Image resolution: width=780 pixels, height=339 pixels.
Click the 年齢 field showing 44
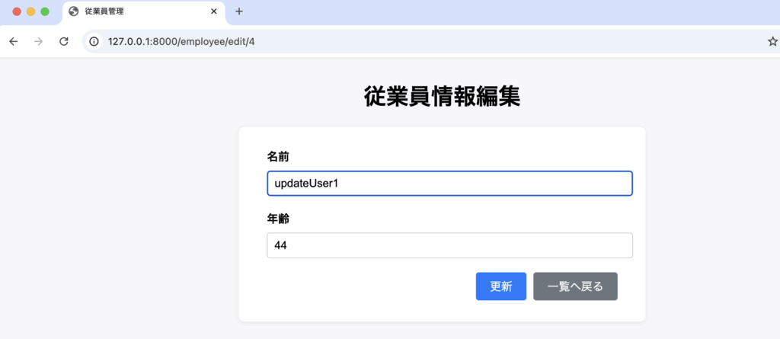(449, 245)
